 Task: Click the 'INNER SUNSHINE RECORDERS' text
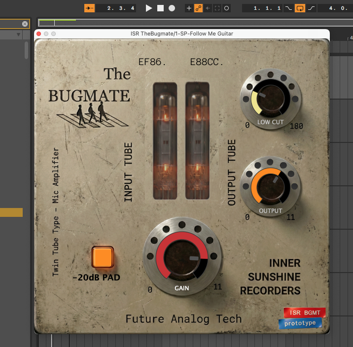coord(270,277)
